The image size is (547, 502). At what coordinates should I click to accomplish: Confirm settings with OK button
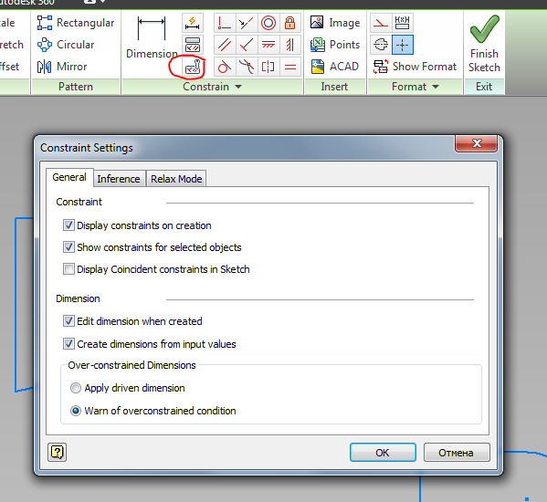[383, 453]
